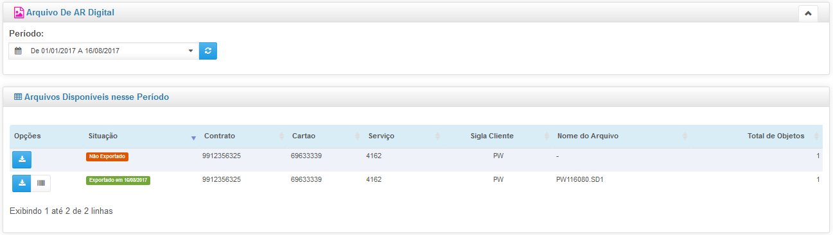833x235 pixels.
Task: Click cartao 69633339 in PW116080.SD1 row
Action: [x=306, y=180]
